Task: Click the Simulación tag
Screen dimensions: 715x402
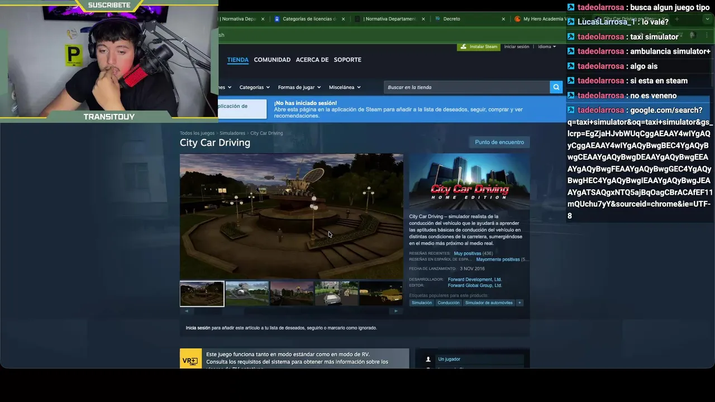Action: (x=422, y=303)
